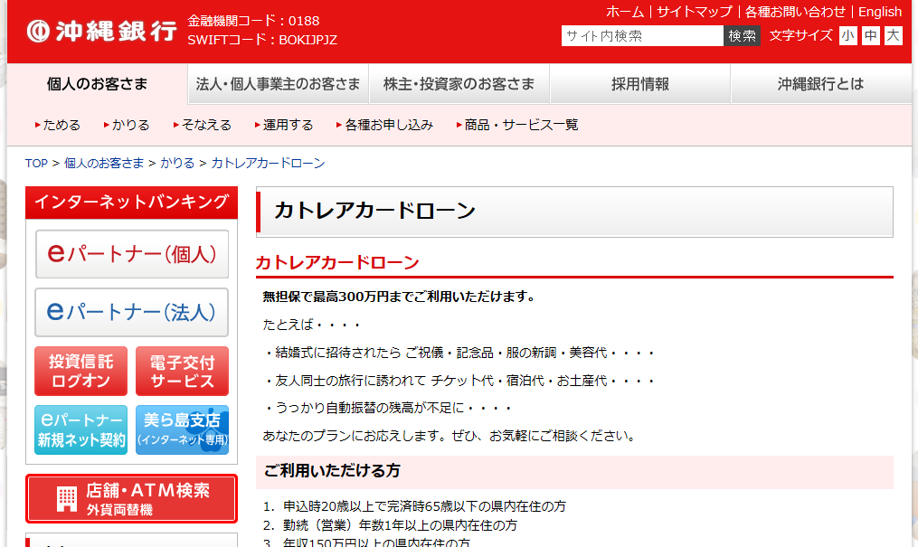Set text size to 中
The width and height of the screenshot is (918, 547).
(x=871, y=35)
